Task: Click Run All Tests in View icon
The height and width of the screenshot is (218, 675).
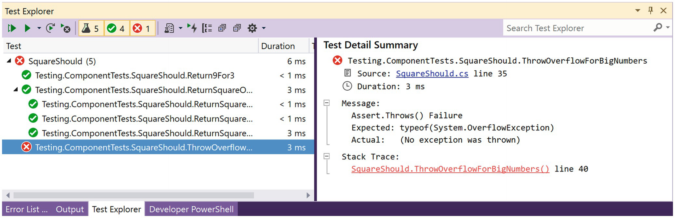Action: [x=12, y=28]
